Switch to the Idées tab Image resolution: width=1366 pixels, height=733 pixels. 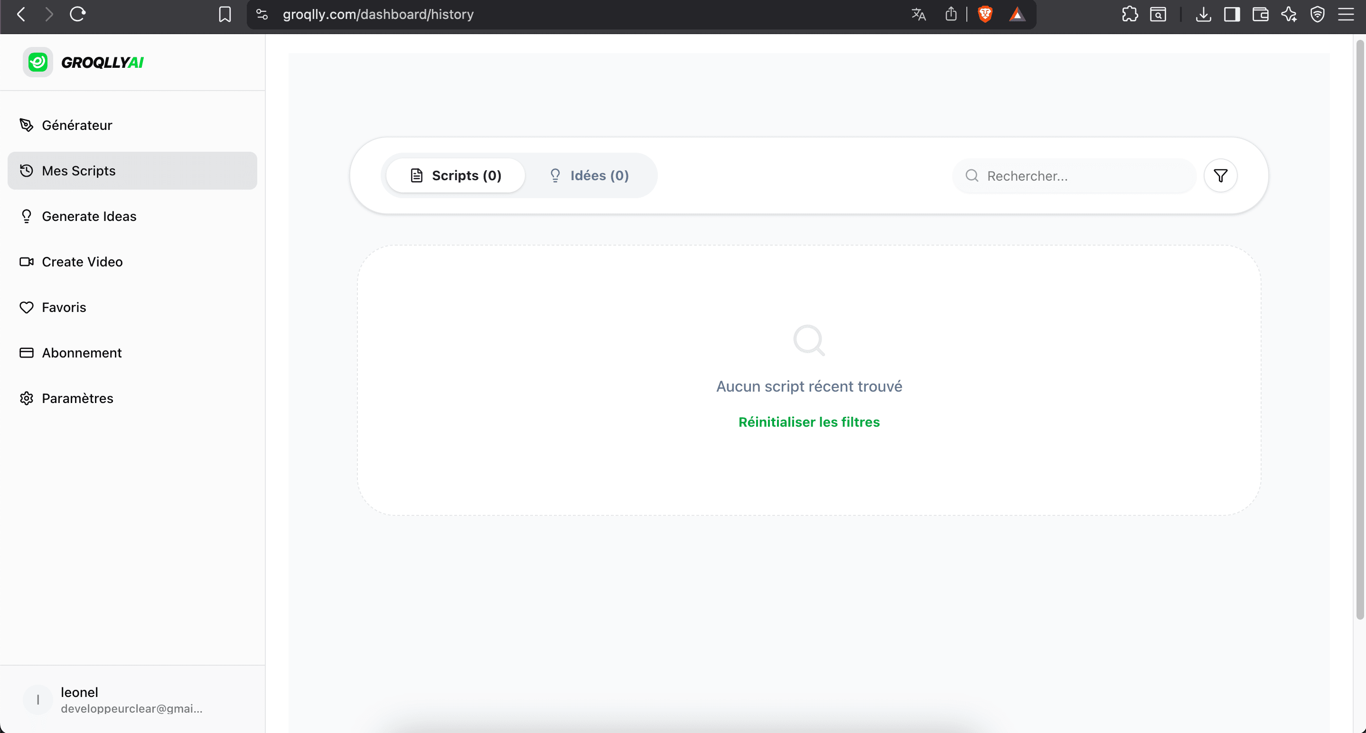589,175
